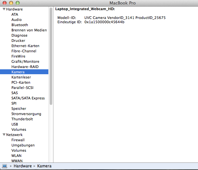Viewport: 198px width, 170px height.
Task: Click the Netzwerk category heading
Action: 14,135
